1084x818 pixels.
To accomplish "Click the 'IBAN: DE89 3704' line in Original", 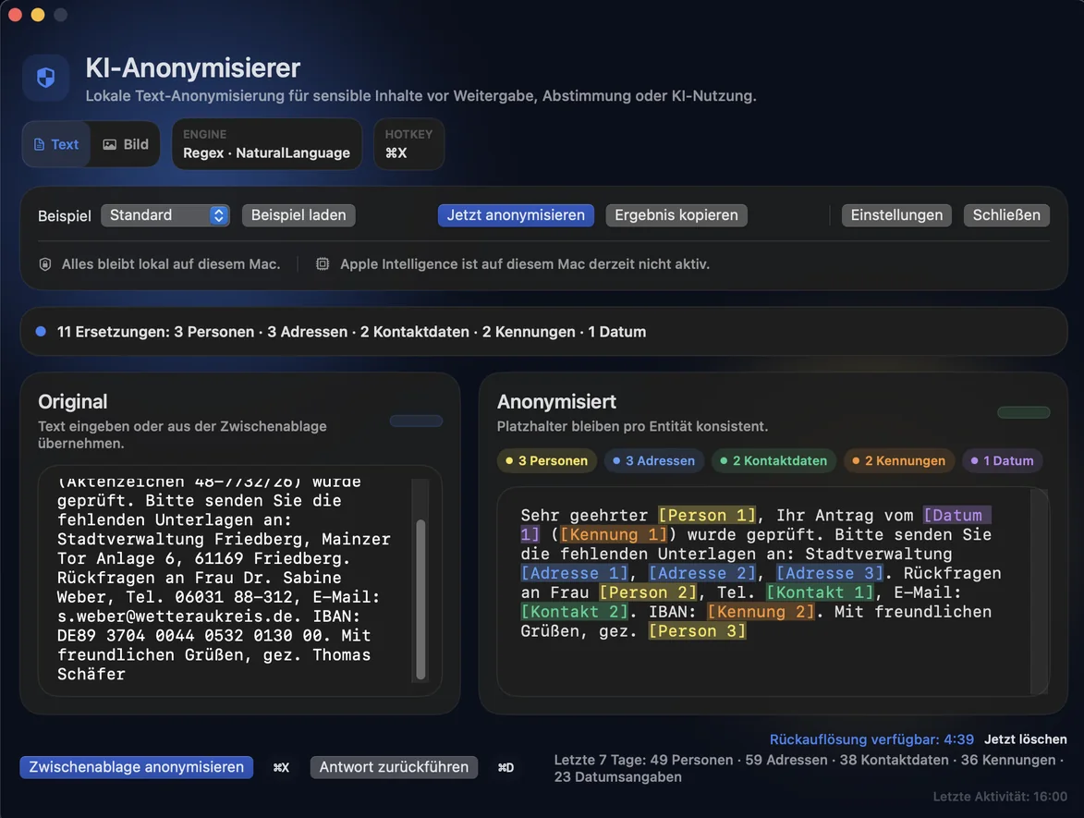I will coord(213,636).
